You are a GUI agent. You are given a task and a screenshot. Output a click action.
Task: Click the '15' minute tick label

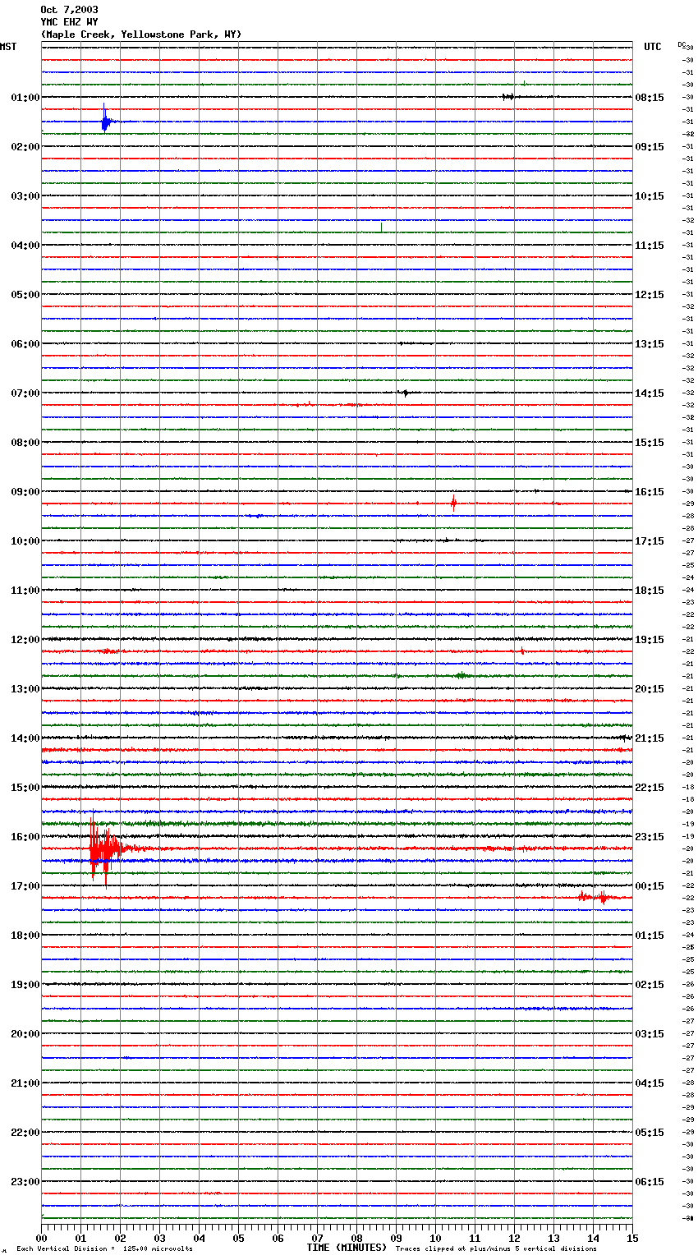632,1238
